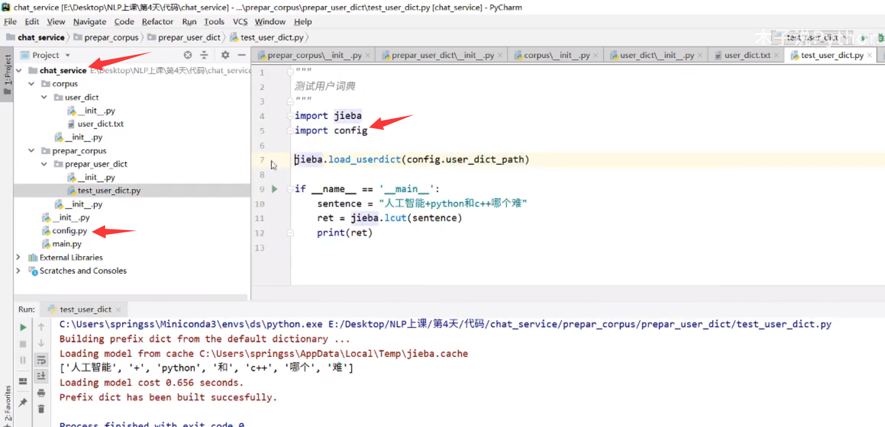Screen dimensions: 885x427
Task: Click collapse all icon in Project panel
Action: click(204, 55)
